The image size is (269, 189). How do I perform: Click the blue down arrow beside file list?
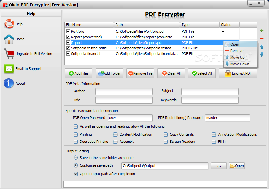tap(262, 54)
